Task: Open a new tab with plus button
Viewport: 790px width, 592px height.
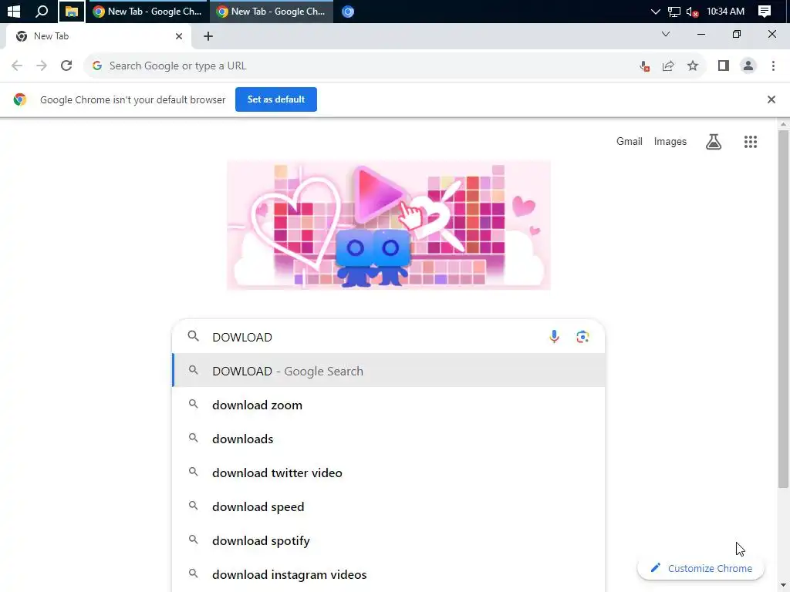Action: 208,36
